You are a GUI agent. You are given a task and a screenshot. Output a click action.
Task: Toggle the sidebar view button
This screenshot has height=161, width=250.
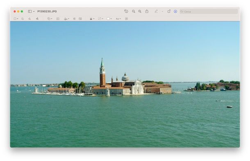(30, 11)
